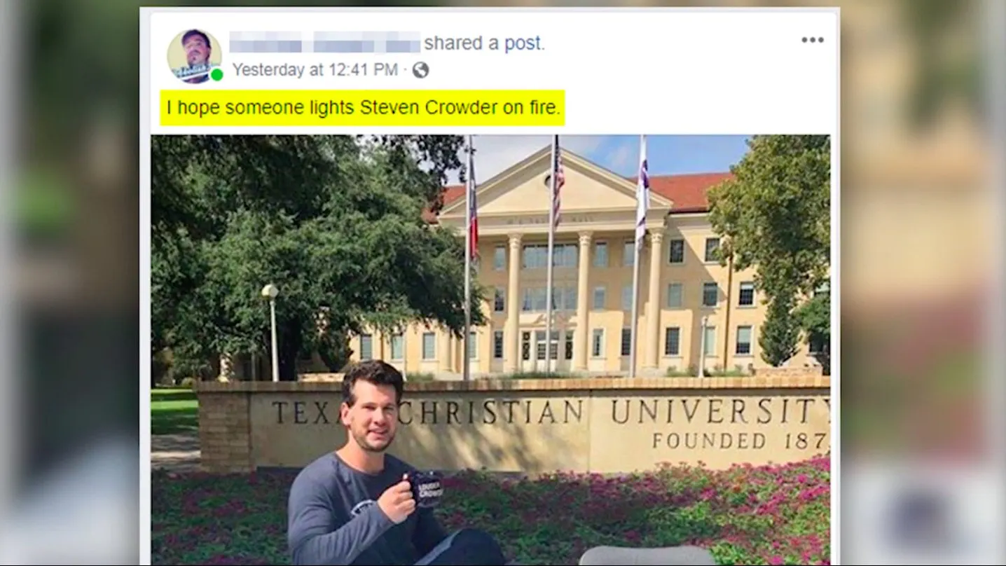Click the yellow highlighted Steven Crowder caption
This screenshot has width=1006, height=566.
pyautogui.click(x=362, y=108)
